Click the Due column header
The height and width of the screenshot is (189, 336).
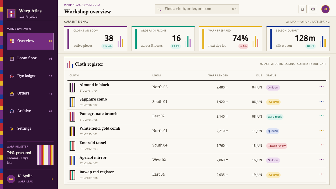259,76
